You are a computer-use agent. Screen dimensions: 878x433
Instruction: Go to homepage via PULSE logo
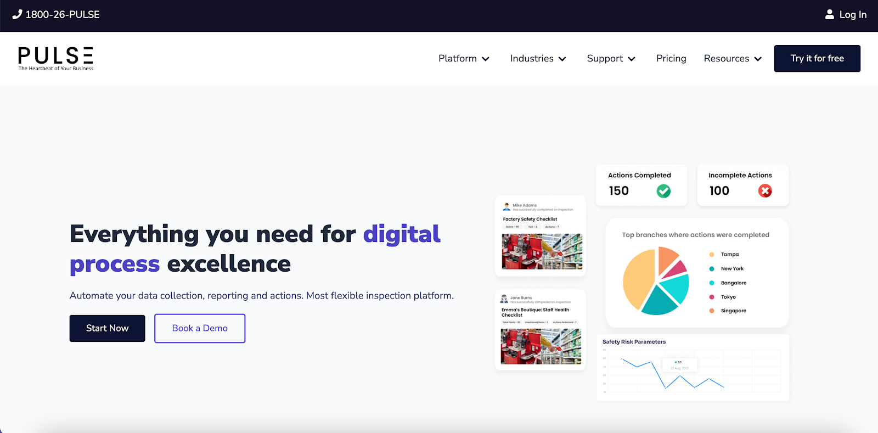(55, 58)
